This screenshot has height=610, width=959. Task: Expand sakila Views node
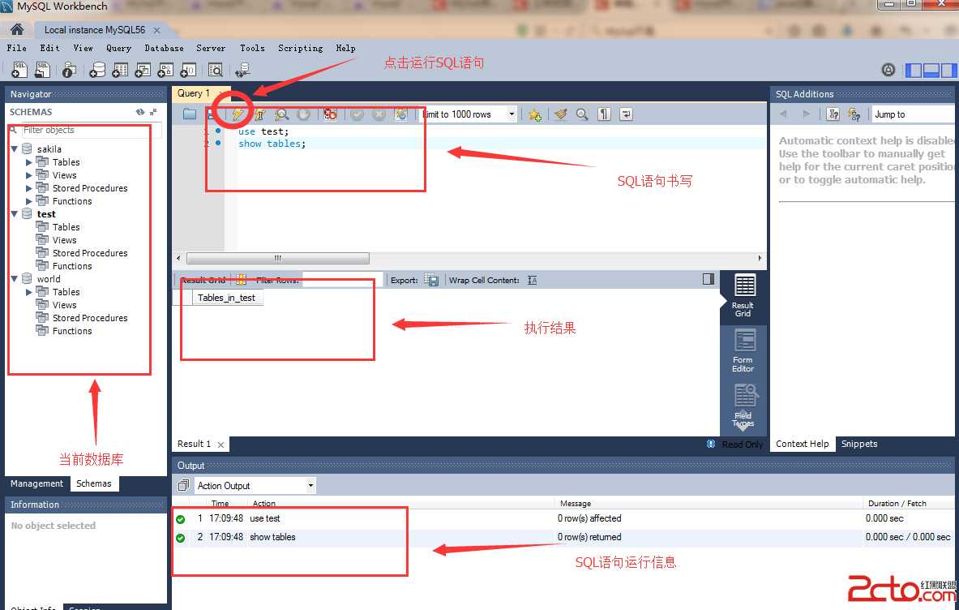click(28, 175)
